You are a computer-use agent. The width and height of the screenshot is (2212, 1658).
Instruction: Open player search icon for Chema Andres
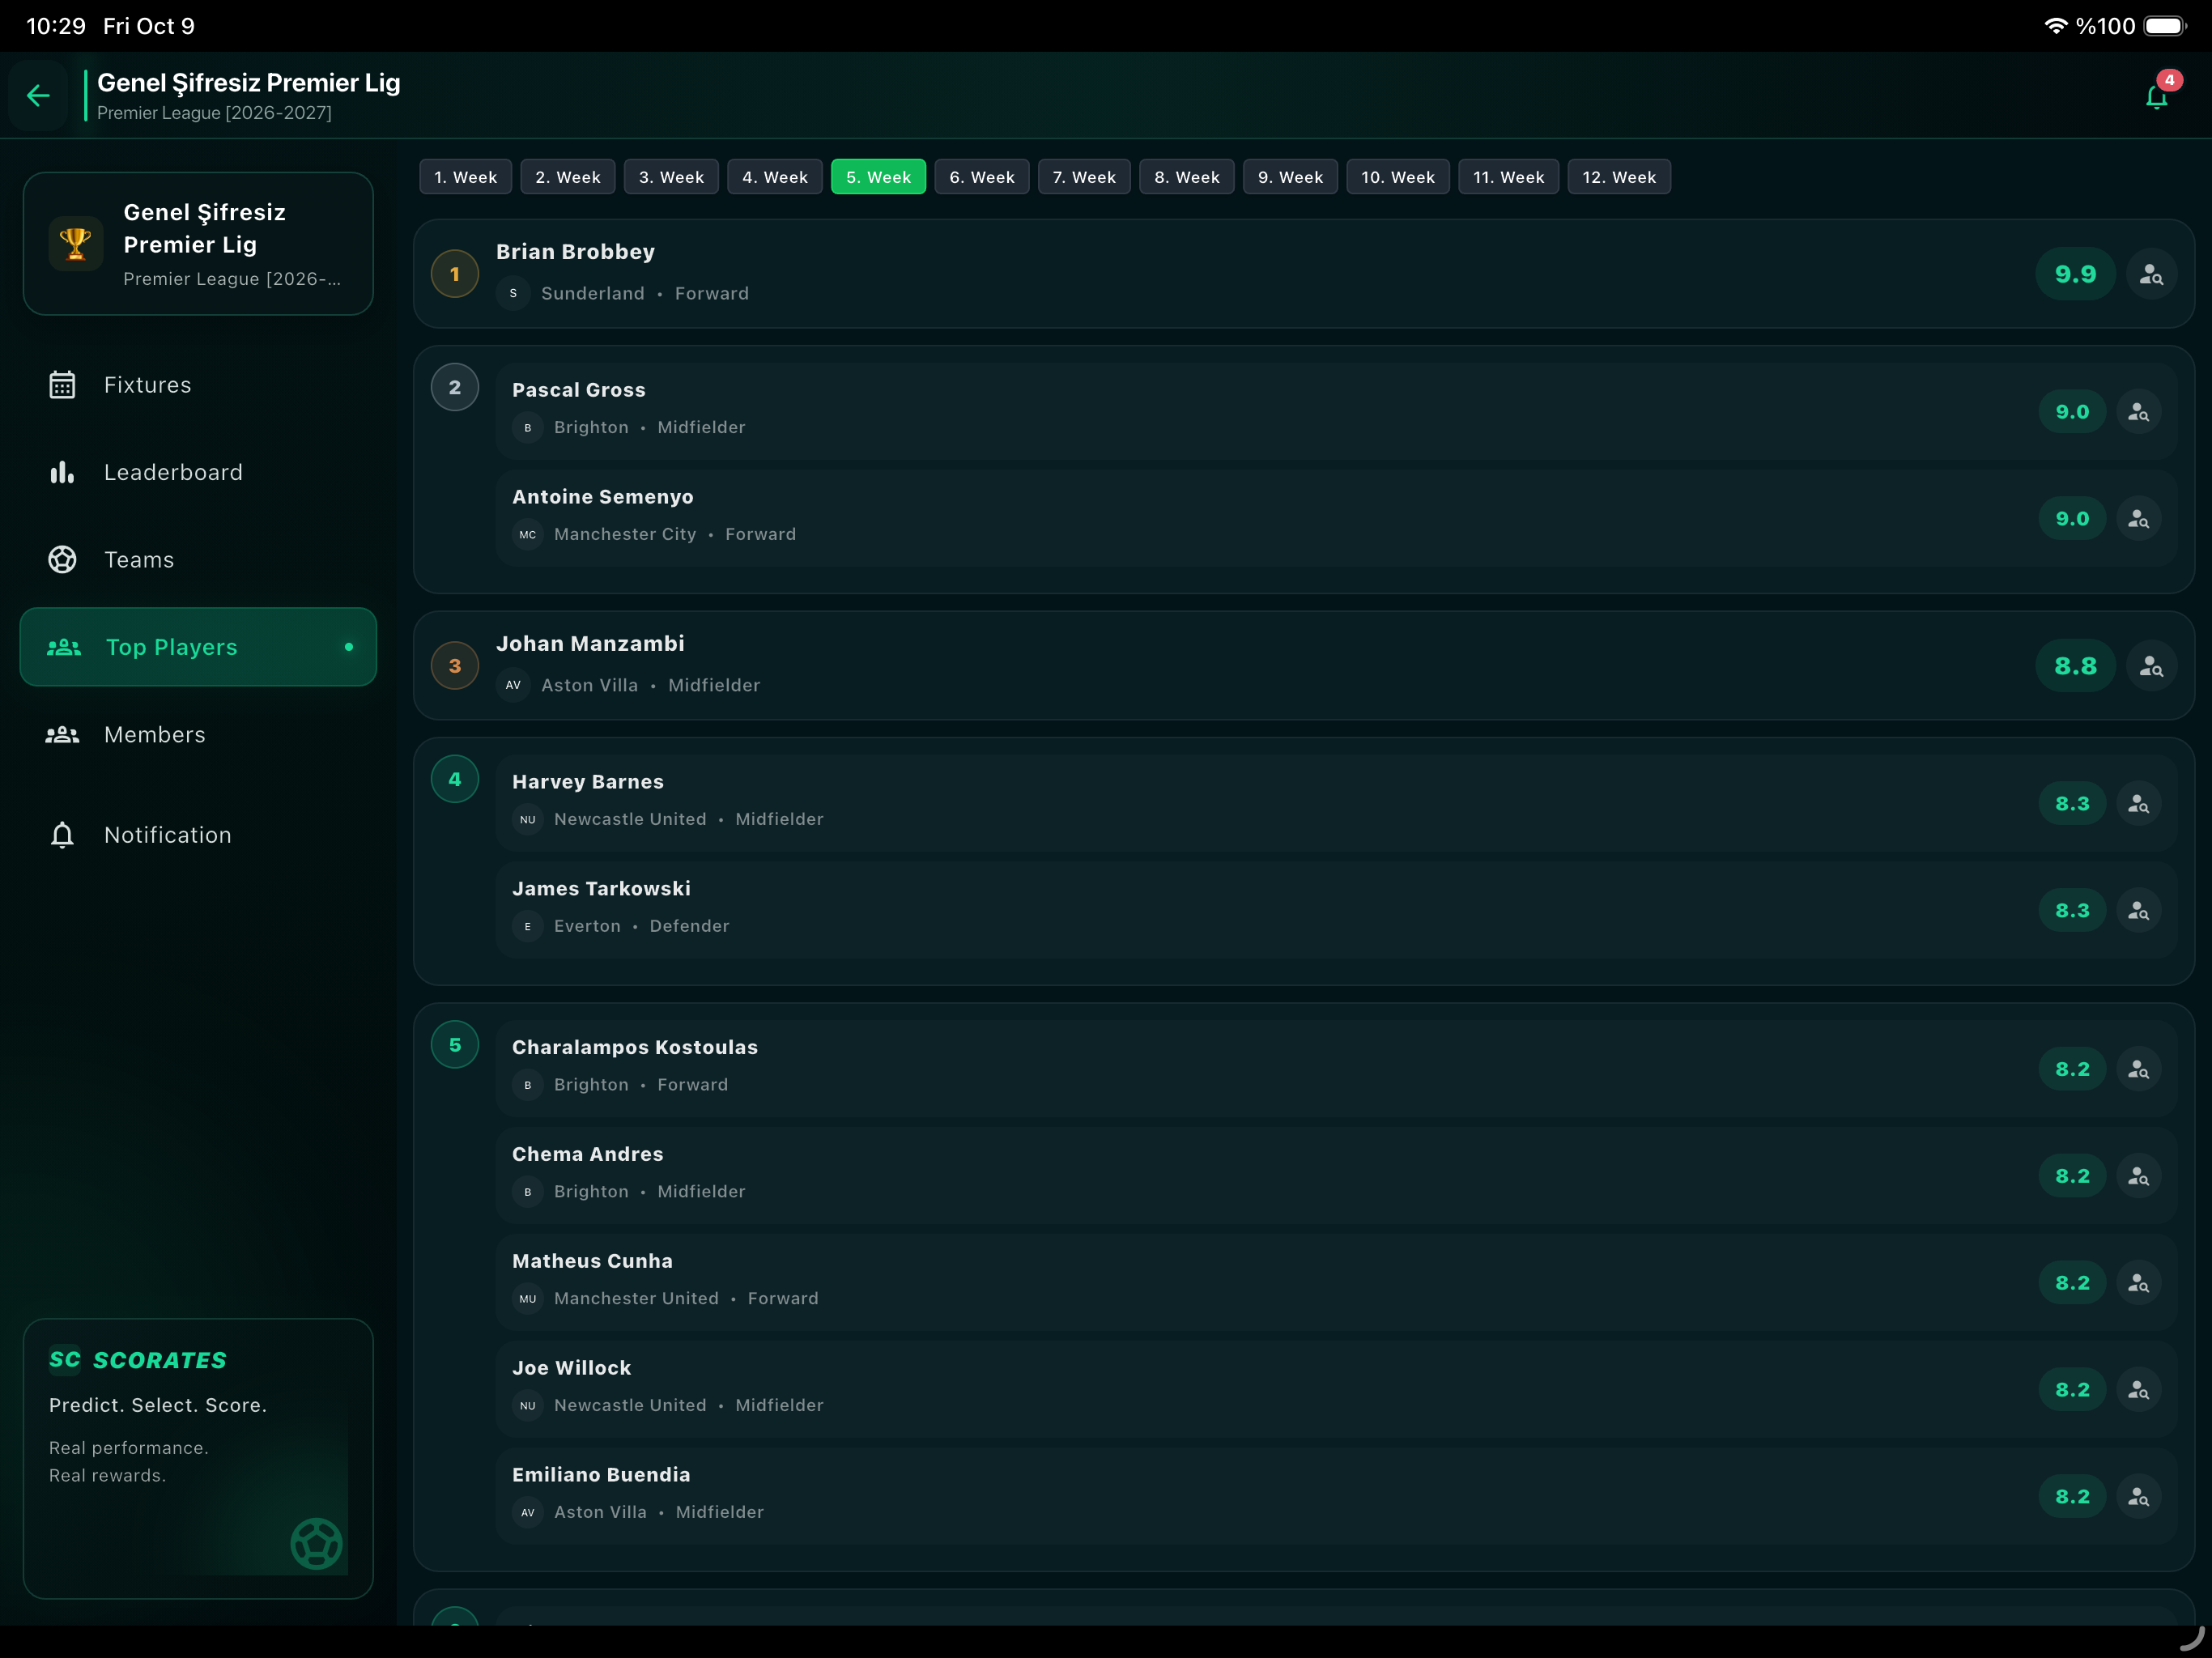2138,1176
